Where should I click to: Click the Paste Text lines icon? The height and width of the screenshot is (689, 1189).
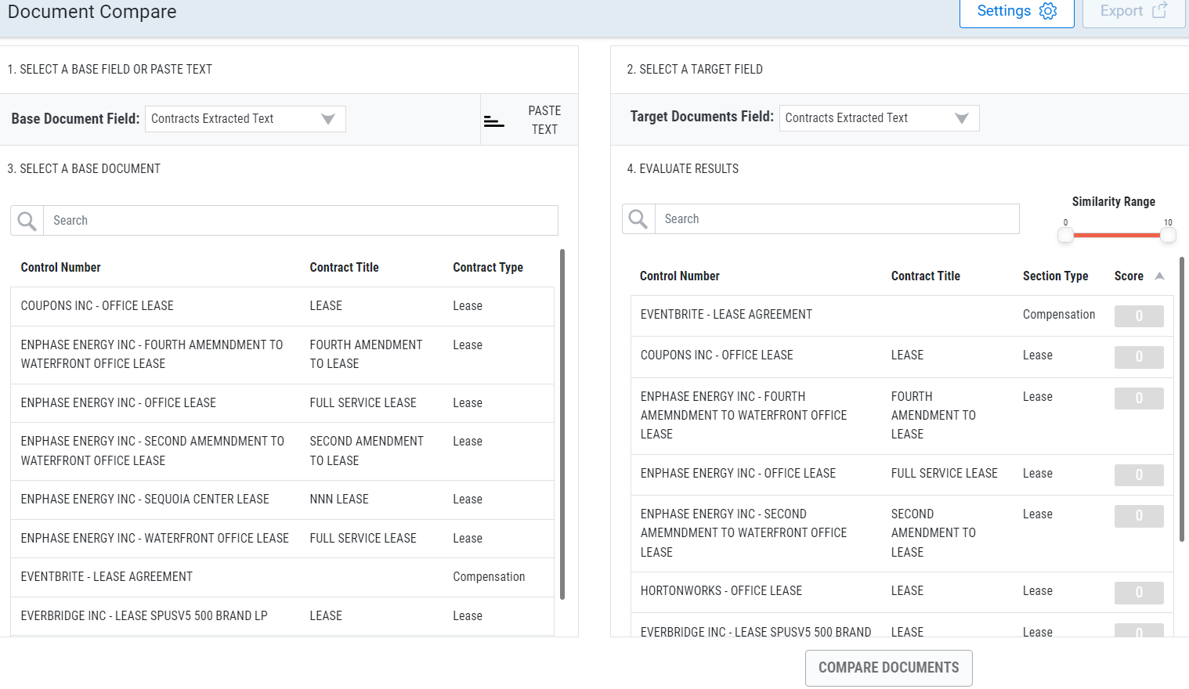pyautogui.click(x=493, y=121)
